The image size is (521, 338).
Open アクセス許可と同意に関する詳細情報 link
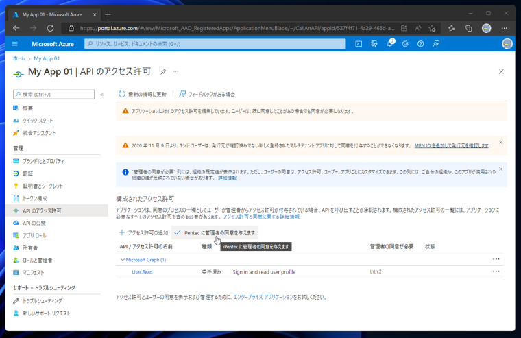click(261, 217)
